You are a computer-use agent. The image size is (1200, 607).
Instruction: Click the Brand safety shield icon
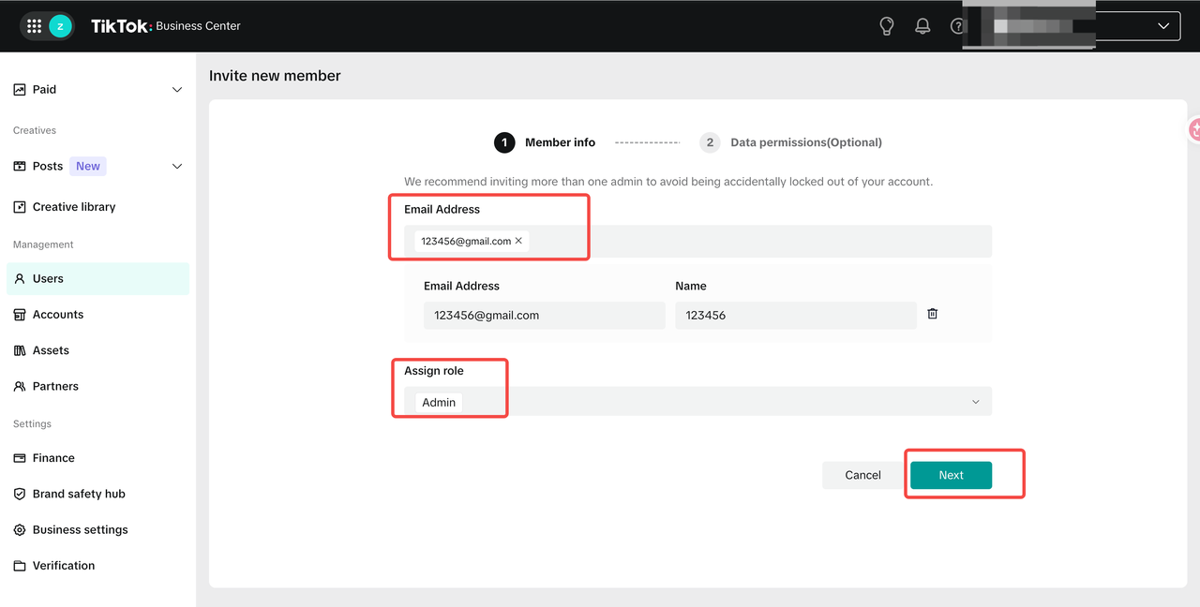click(x=20, y=494)
